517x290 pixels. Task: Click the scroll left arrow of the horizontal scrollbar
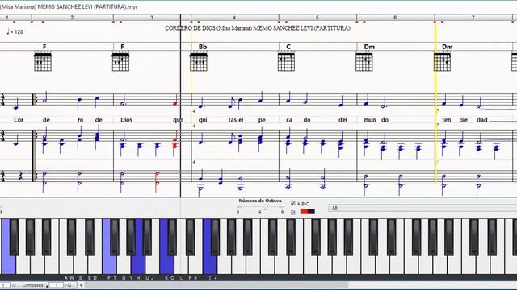click(81, 285)
